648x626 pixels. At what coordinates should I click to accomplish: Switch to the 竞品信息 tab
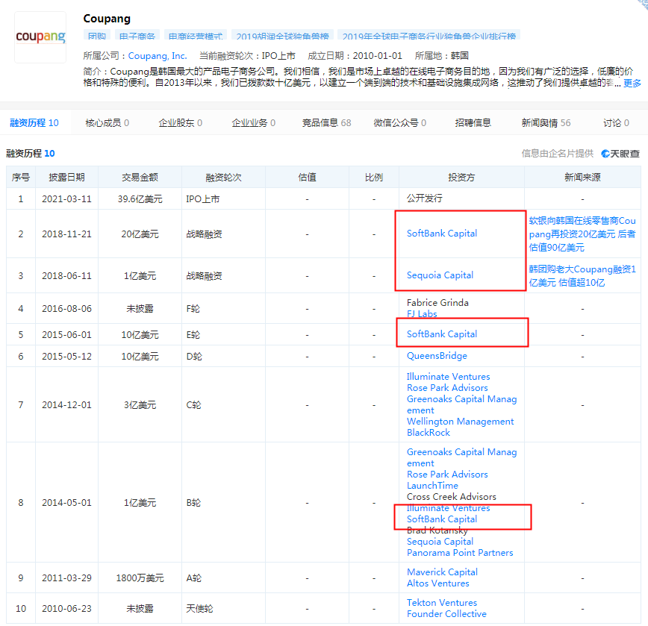coord(326,122)
